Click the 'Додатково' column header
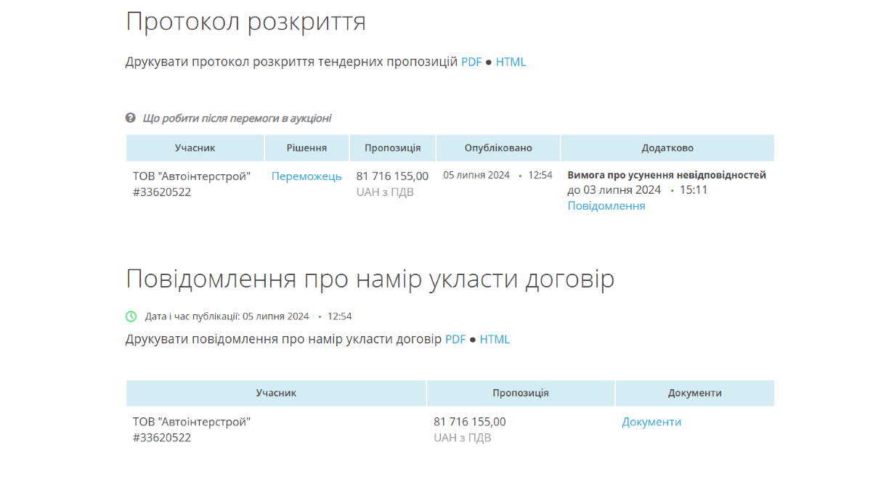Viewport: 873px width, 490px height. [667, 148]
